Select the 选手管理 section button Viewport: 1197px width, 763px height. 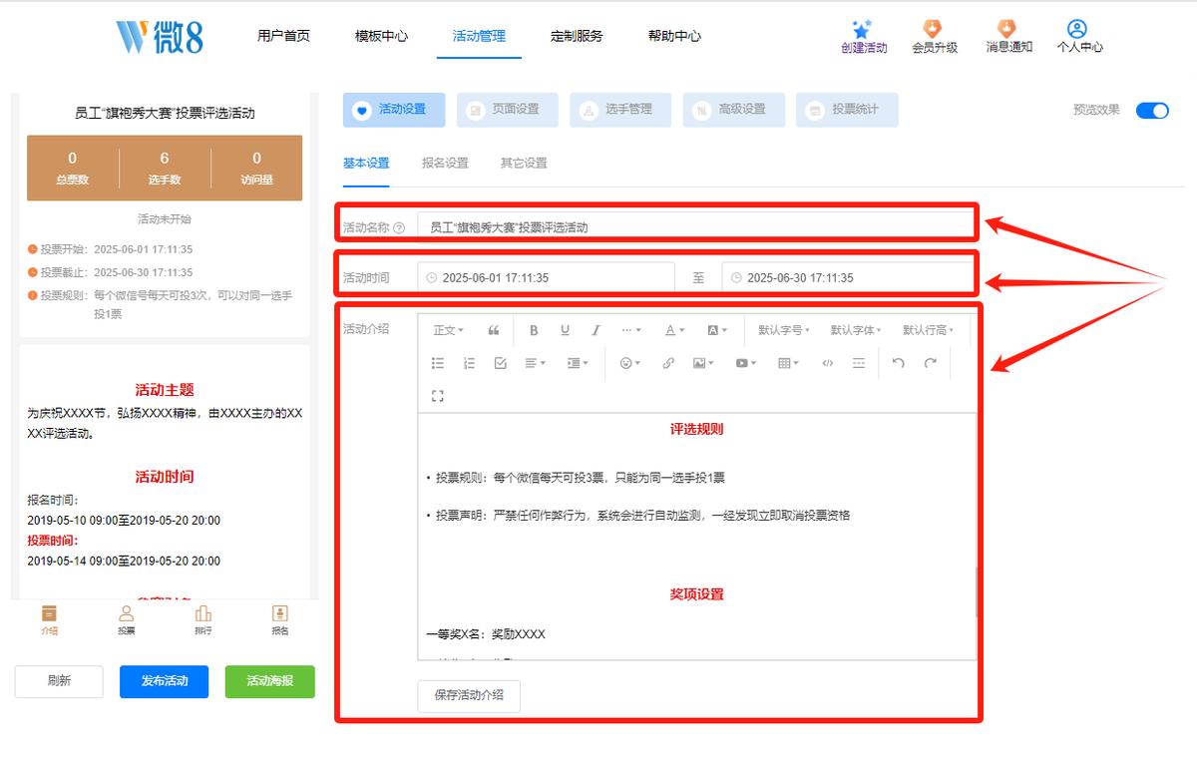[x=619, y=110]
